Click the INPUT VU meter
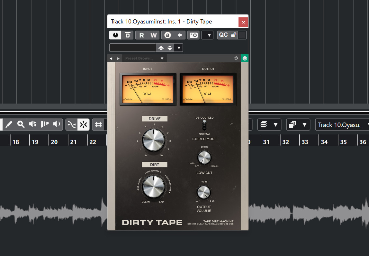Image resolution: width=369 pixels, height=256 pixels. tap(148, 89)
